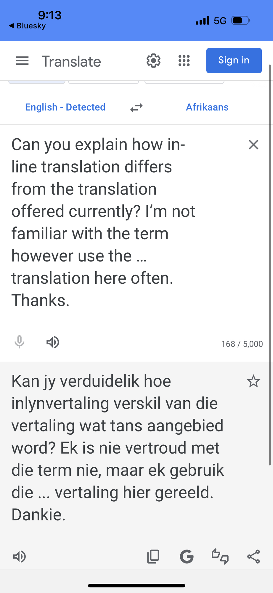Viewport: 273px width, 593px height.
Task: Return to Bluesky app
Action: click(x=27, y=26)
